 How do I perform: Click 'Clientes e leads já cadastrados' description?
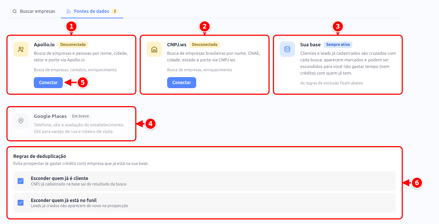tap(348, 63)
